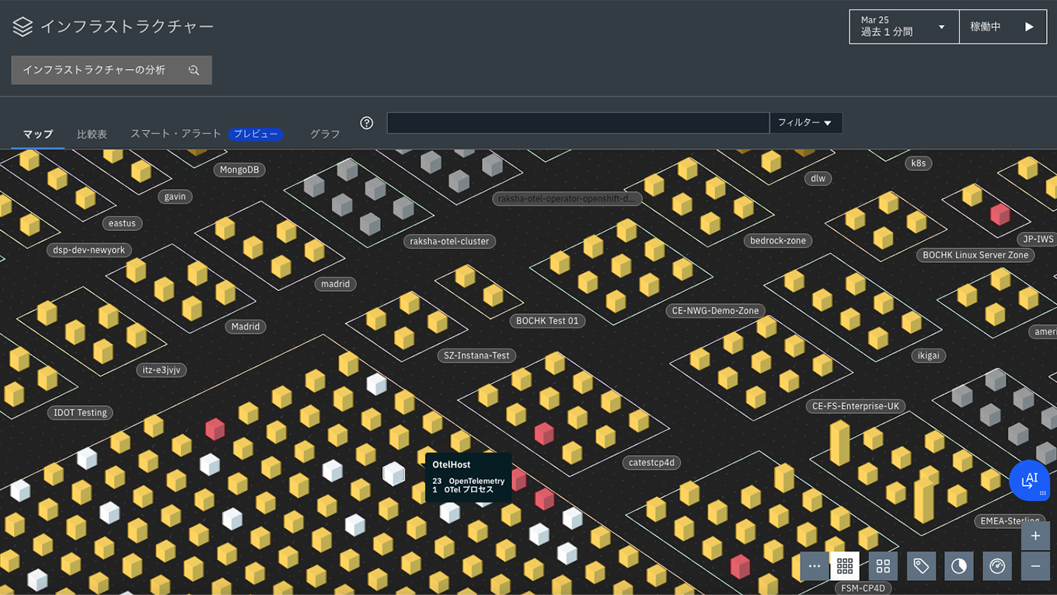Select the red host cube in JP-IWS zone
1057x595 pixels.
click(x=999, y=214)
